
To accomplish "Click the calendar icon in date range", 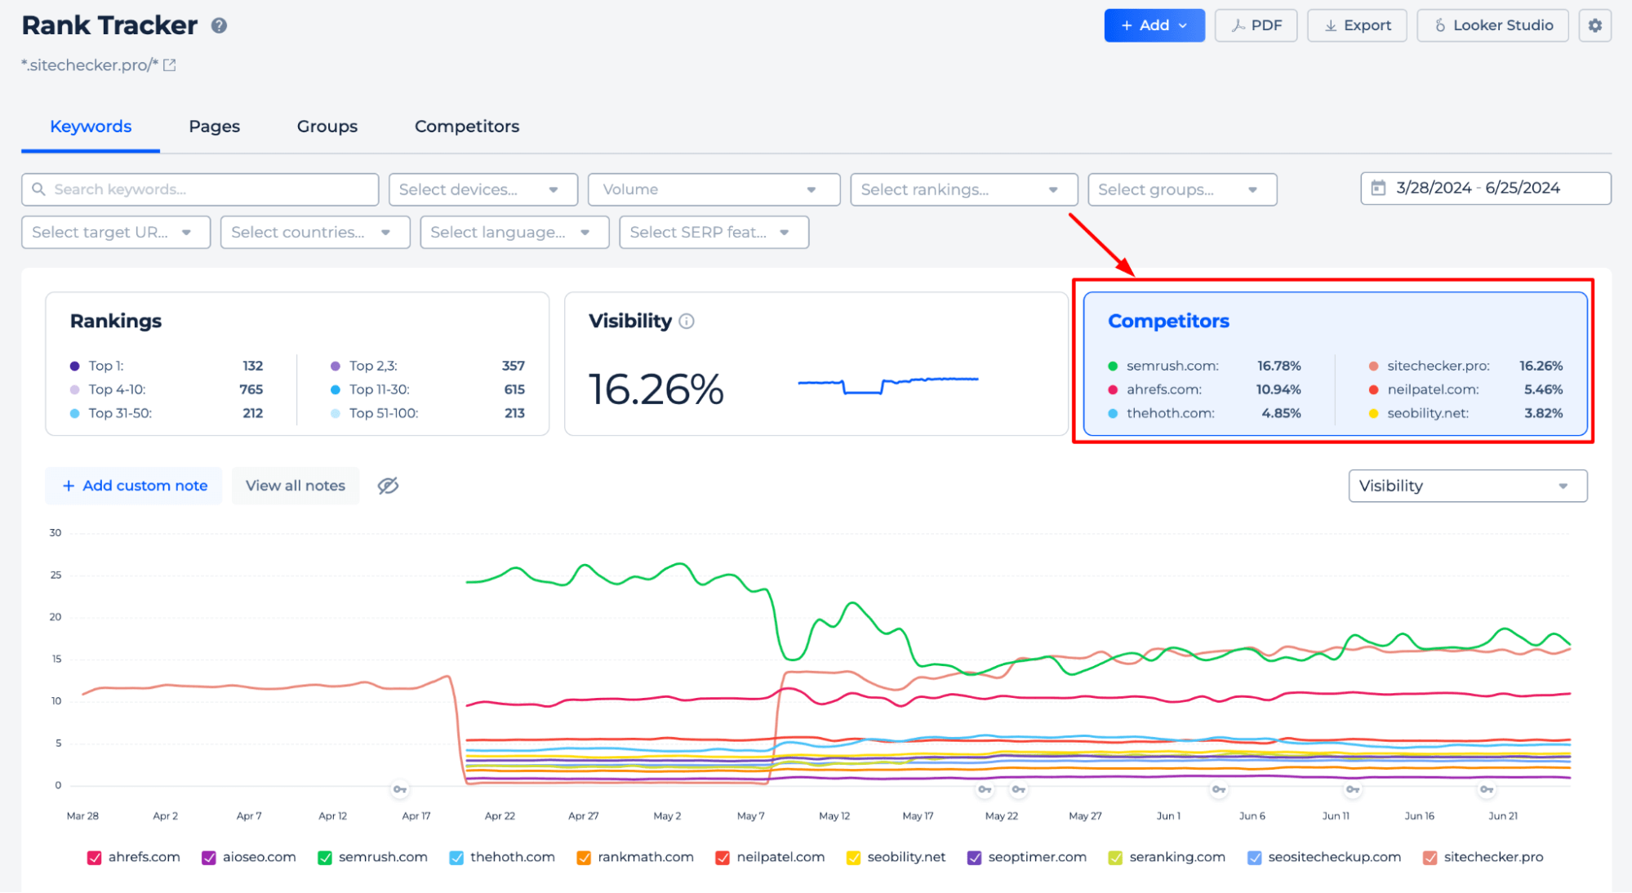I will [x=1378, y=188].
